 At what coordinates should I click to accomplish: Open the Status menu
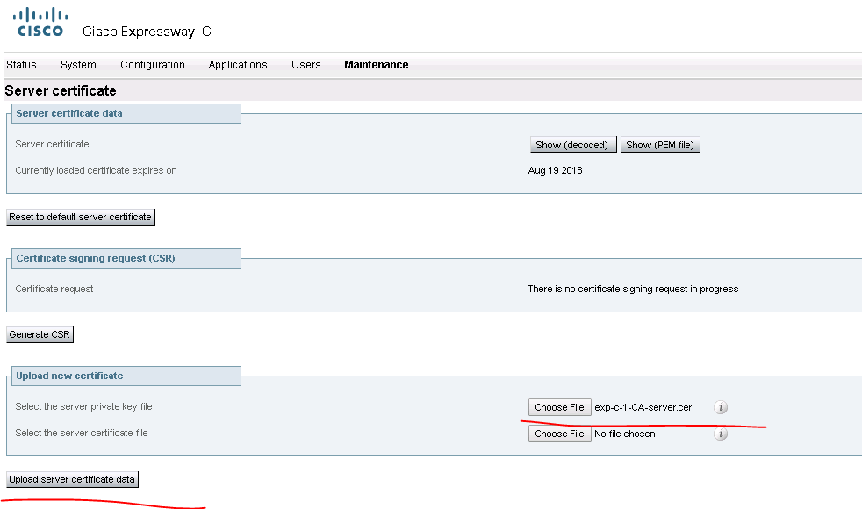tap(21, 65)
